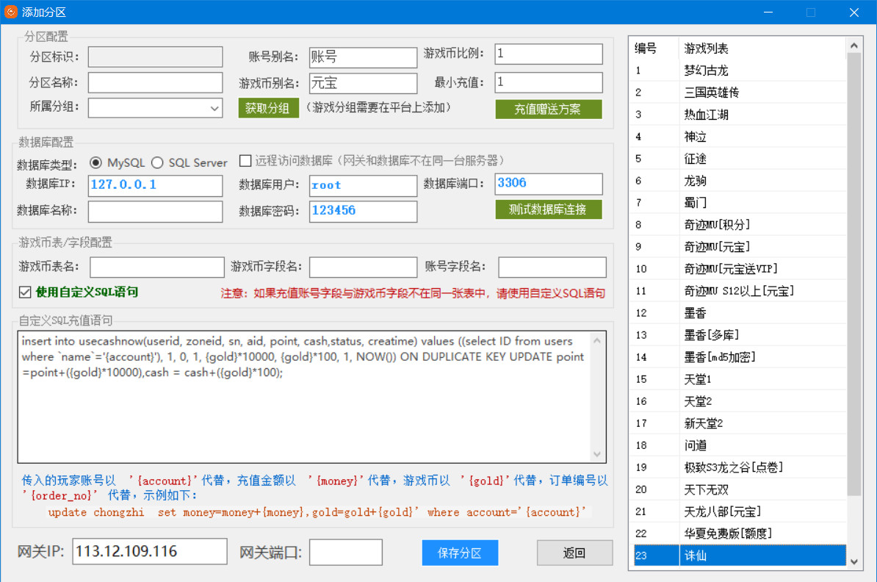The image size is (877, 582).
Task: Uncheck the use custom SQL statement option
Action: click(x=25, y=292)
